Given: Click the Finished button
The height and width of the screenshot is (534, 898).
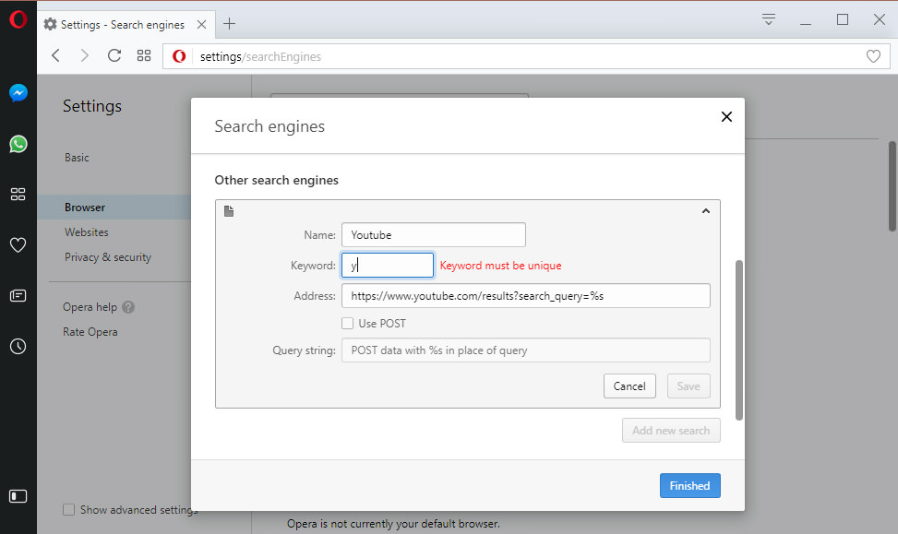Looking at the screenshot, I should pos(689,485).
